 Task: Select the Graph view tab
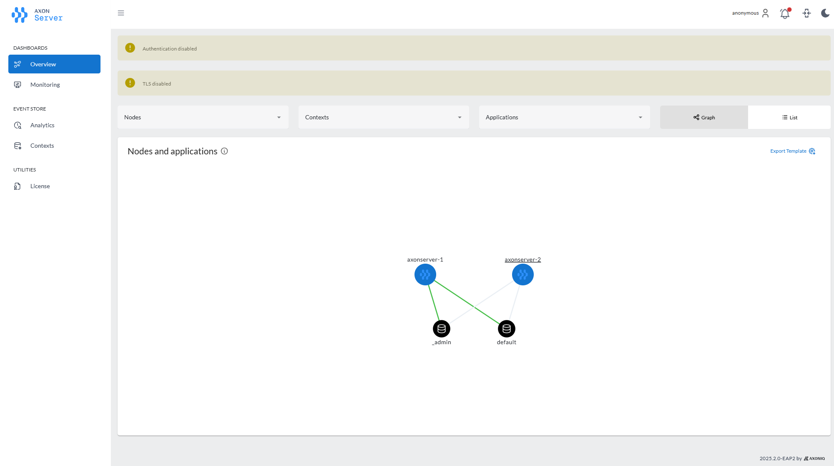click(704, 117)
